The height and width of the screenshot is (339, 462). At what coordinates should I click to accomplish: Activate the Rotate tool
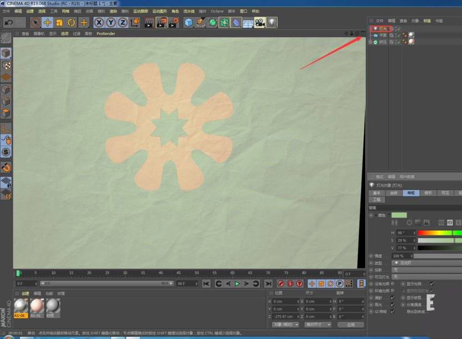pyautogui.click(x=72, y=22)
